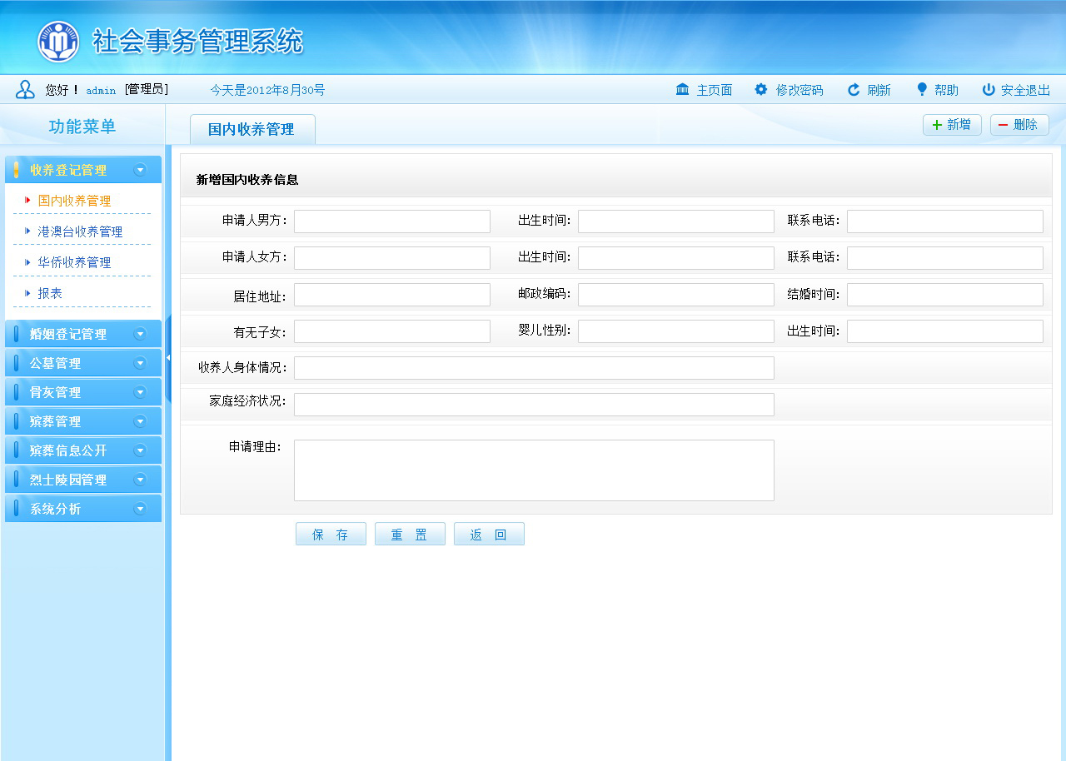This screenshot has height=761, width=1066.
Task: Focus 出生时间 field in 申请人男方 row
Action: pos(676,221)
